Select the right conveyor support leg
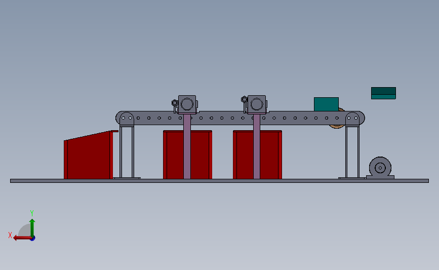The image size is (439, 270). click(352, 151)
